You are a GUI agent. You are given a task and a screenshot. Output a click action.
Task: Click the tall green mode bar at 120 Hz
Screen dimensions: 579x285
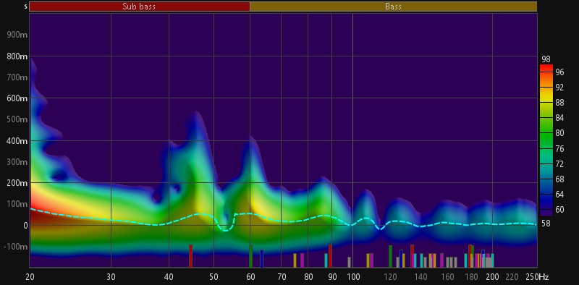tap(390, 256)
